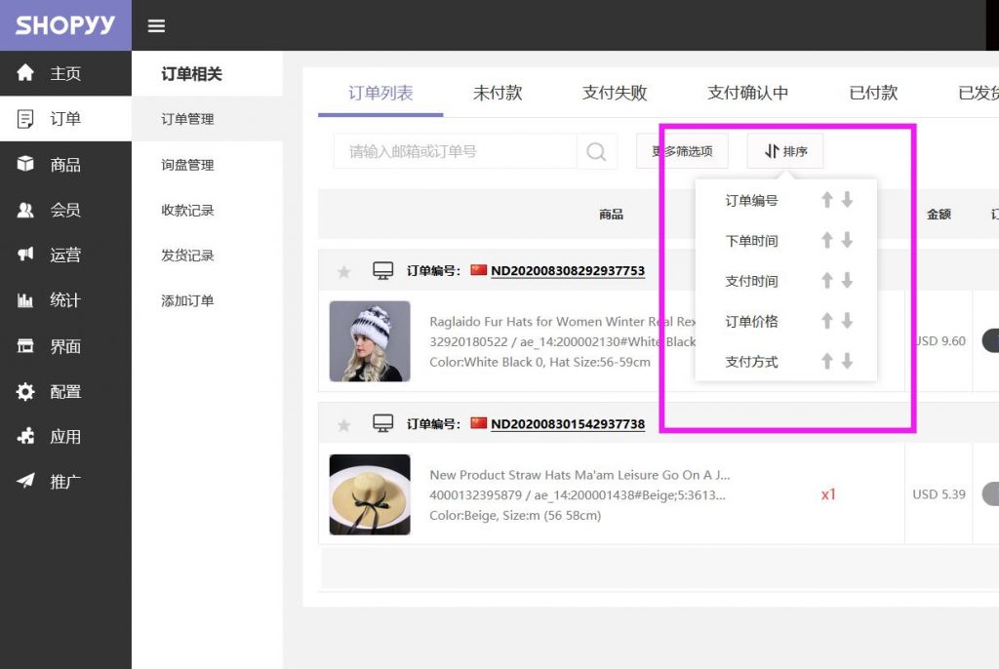Click the straw hat product thumbnail
Viewport: 999px width, 669px height.
pyautogui.click(x=370, y=494)
